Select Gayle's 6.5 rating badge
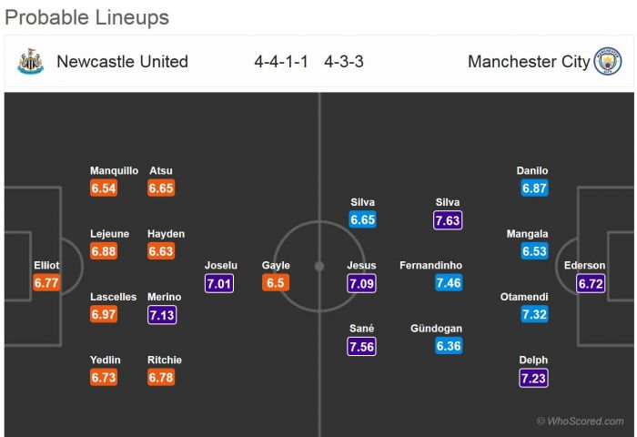This screenshot has height=437, width=637. pos(276,283)
